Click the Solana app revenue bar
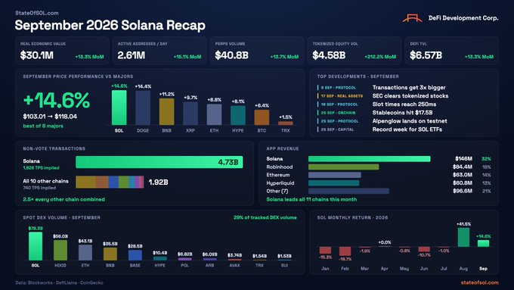This screenshot has height=290, width=514. [x=369, y=159]
